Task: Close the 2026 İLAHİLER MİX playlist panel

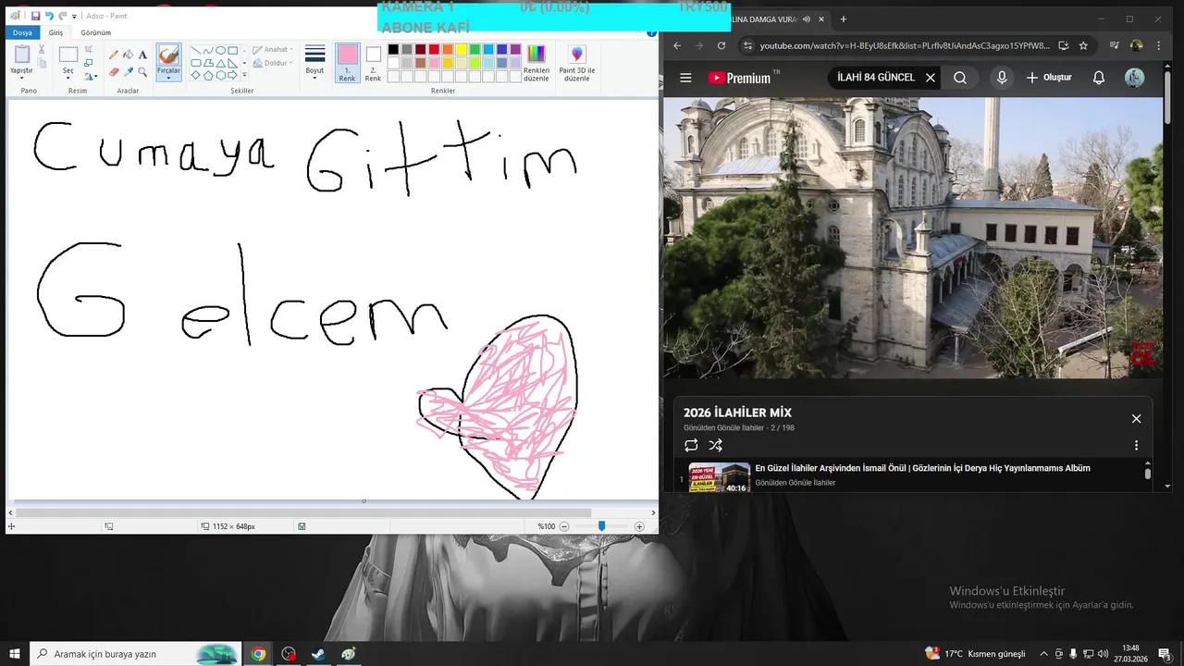Action: tap(1136, 419)
